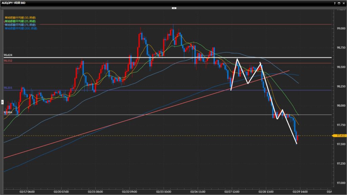Click the current price tag 97.613

(x=341, y=136)
